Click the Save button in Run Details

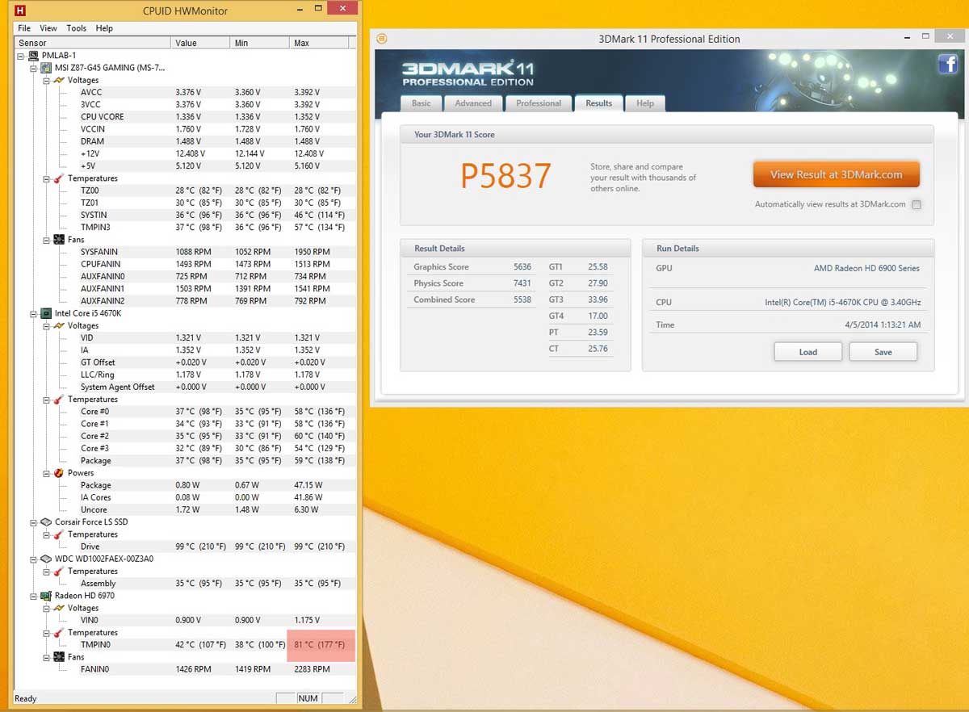pos(883,352)
